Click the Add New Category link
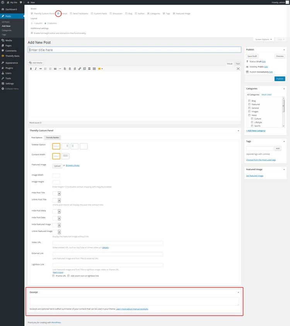 pos(256,131)
